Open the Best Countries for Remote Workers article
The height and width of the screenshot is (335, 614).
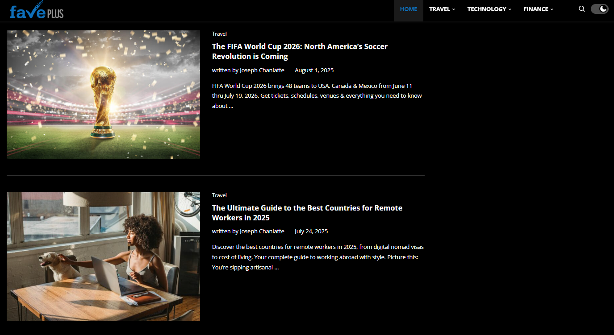(307, 213)
